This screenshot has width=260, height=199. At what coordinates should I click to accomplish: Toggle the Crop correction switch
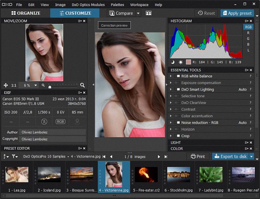(x=177, y=136)
